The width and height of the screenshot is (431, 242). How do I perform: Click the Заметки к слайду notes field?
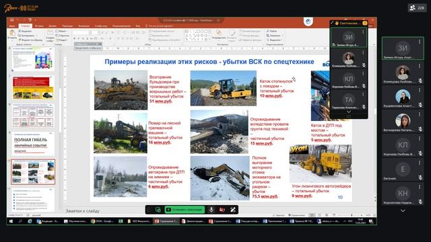pyautogui.click(x=82, y=210)
